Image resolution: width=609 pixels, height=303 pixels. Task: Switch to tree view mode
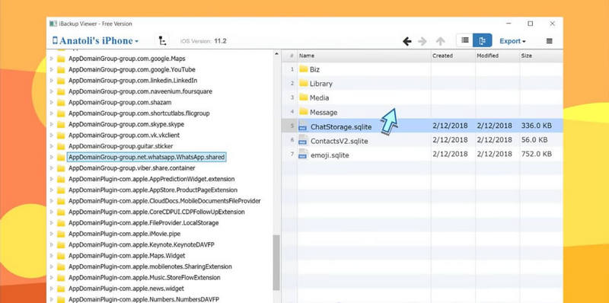482,40
